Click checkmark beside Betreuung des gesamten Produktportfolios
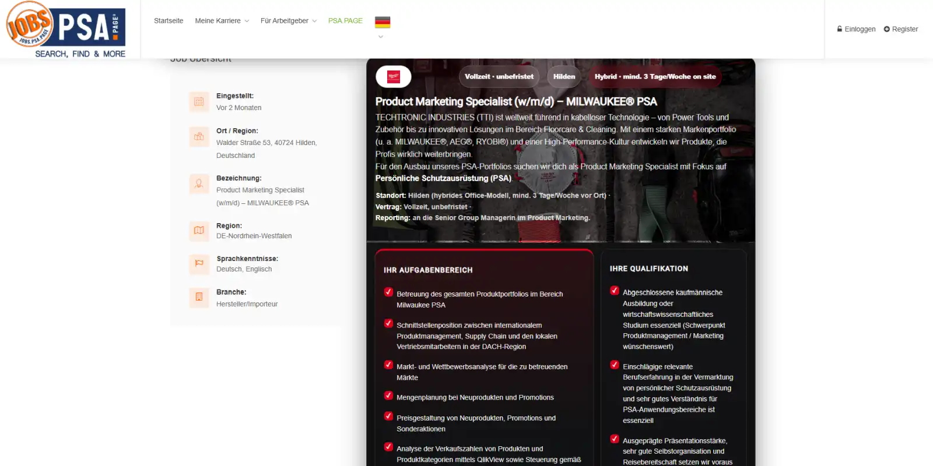Image resolution: width=933 pixels, height=466 pixels. coord(388,292)
